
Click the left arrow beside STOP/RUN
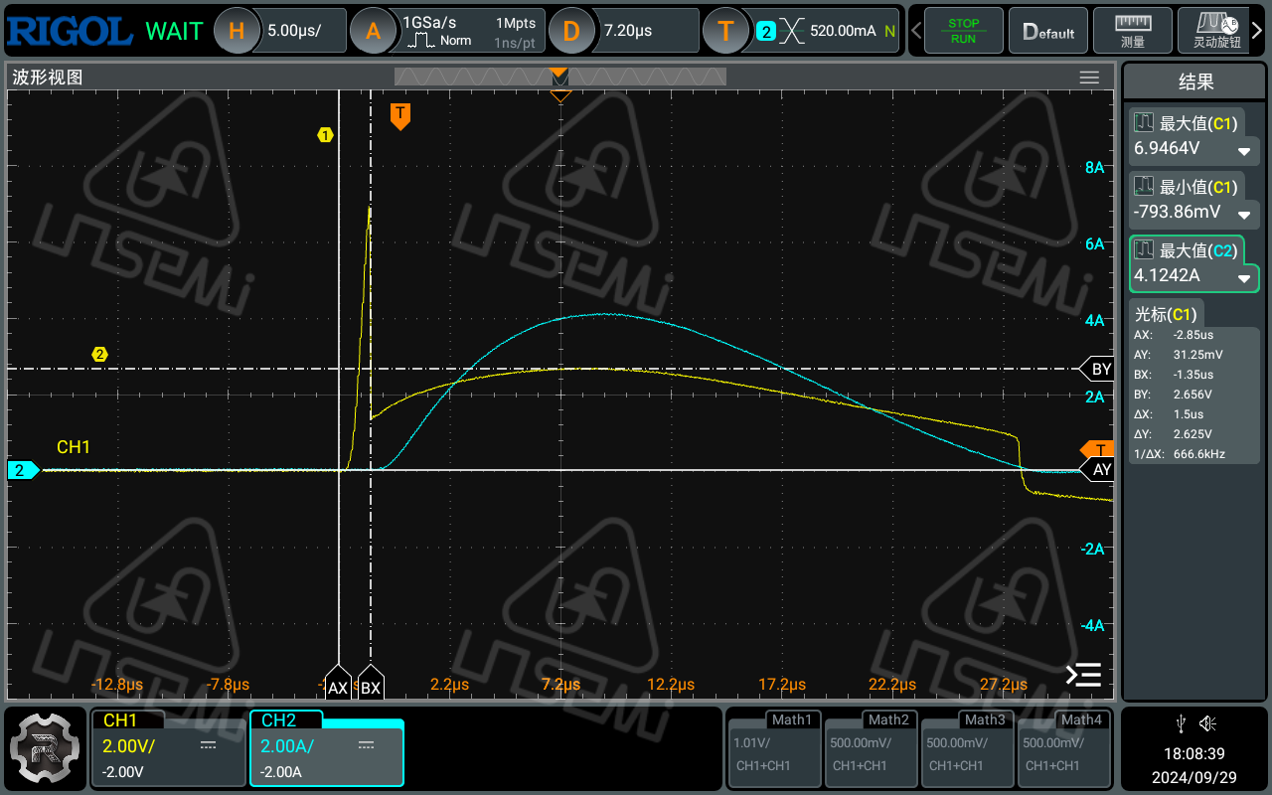(916, 31)
